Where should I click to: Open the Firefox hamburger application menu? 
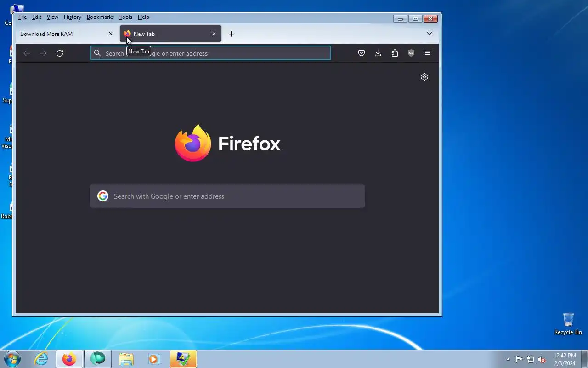pos(428,53)
